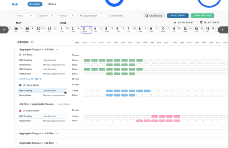Select June 9 Sunday in date strip
This screenshot has width=229, height=148.
pyautogui.click(x=154, y=30)
